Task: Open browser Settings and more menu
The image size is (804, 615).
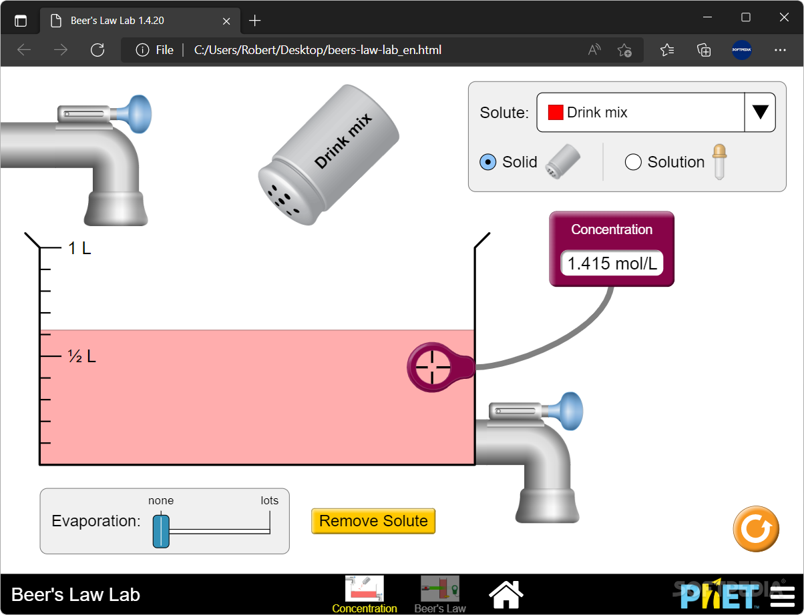Action: 780,50
